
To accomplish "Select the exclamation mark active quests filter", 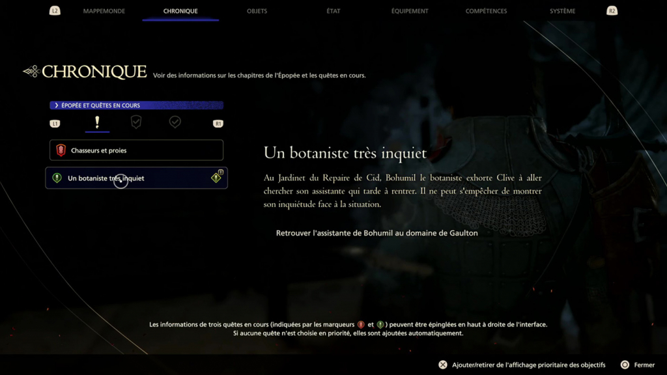I will click(x=97, y=122).
